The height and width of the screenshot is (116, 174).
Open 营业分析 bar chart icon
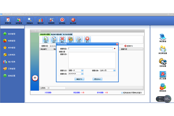pos(41,21)
